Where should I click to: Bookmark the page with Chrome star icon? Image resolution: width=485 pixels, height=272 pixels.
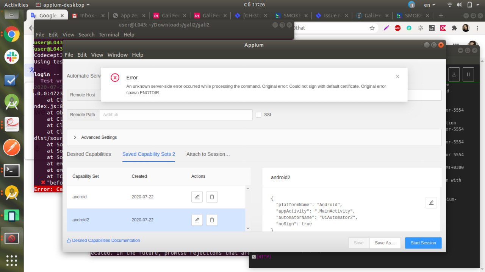tap(372, 28)
